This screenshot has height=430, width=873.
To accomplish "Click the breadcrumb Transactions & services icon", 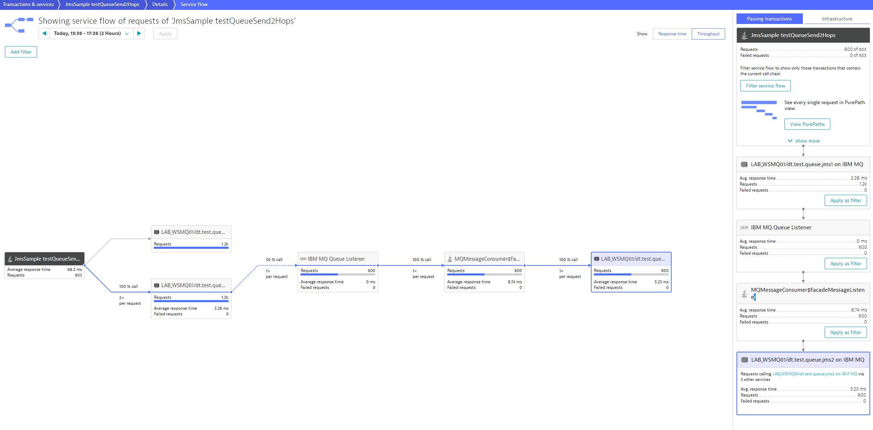I will [x=29, y=5].
